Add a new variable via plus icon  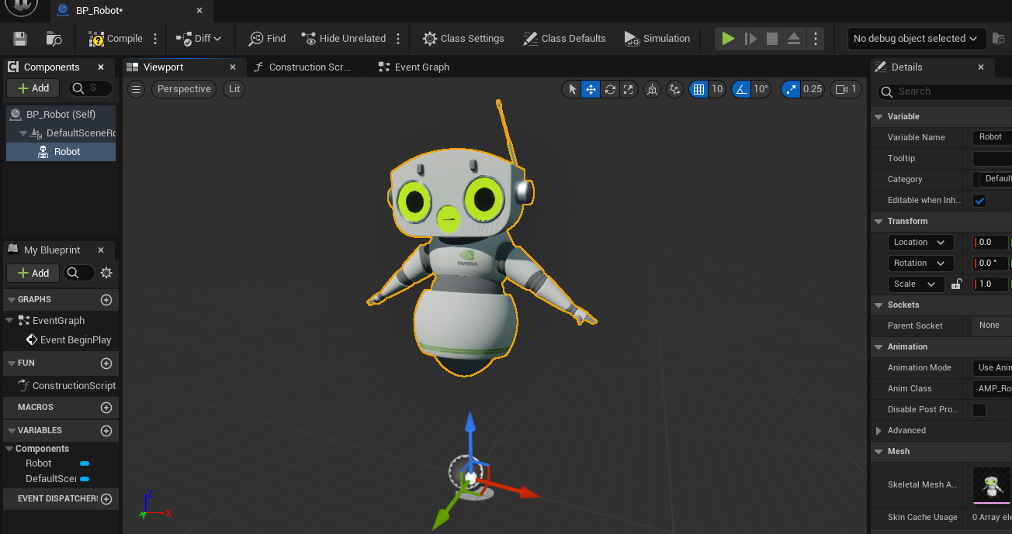pyautogui.click(x=106, y=431)
